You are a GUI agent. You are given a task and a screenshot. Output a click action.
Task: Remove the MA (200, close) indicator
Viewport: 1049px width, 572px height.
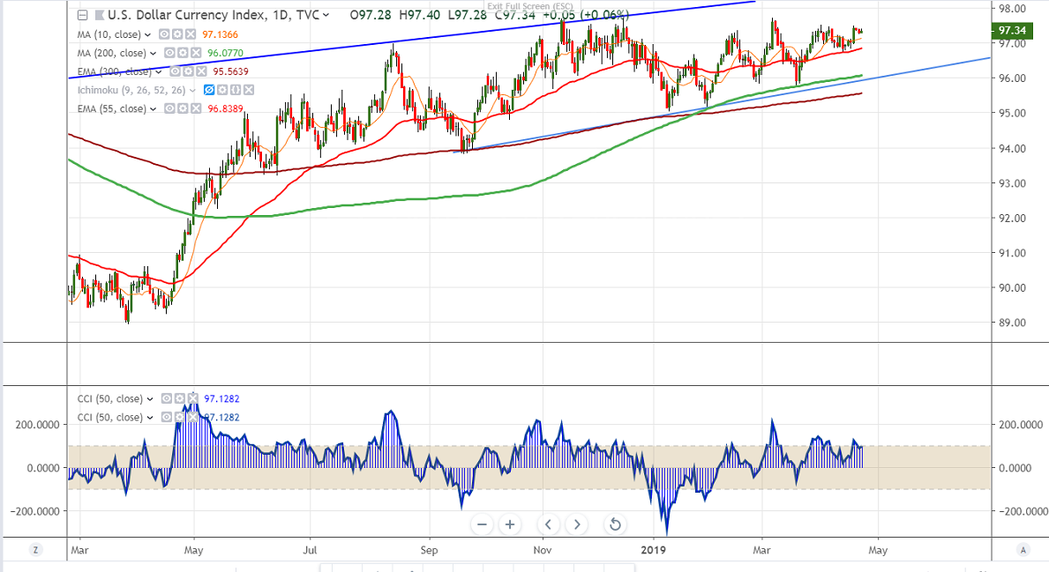point(196,53)
